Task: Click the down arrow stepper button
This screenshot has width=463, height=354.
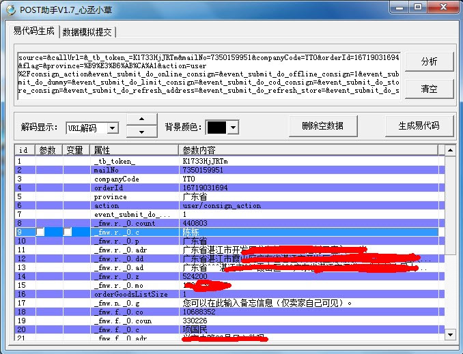Action: click(142, 132)
